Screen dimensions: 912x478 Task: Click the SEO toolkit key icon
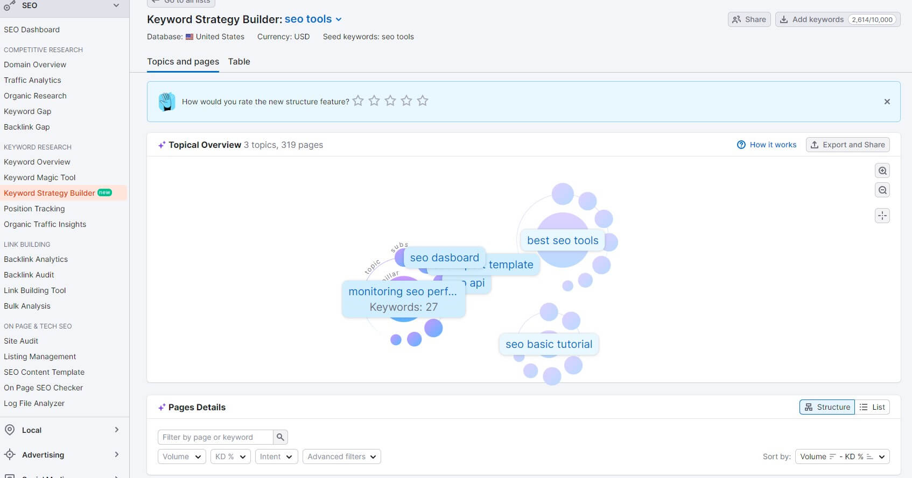point(10,6)
